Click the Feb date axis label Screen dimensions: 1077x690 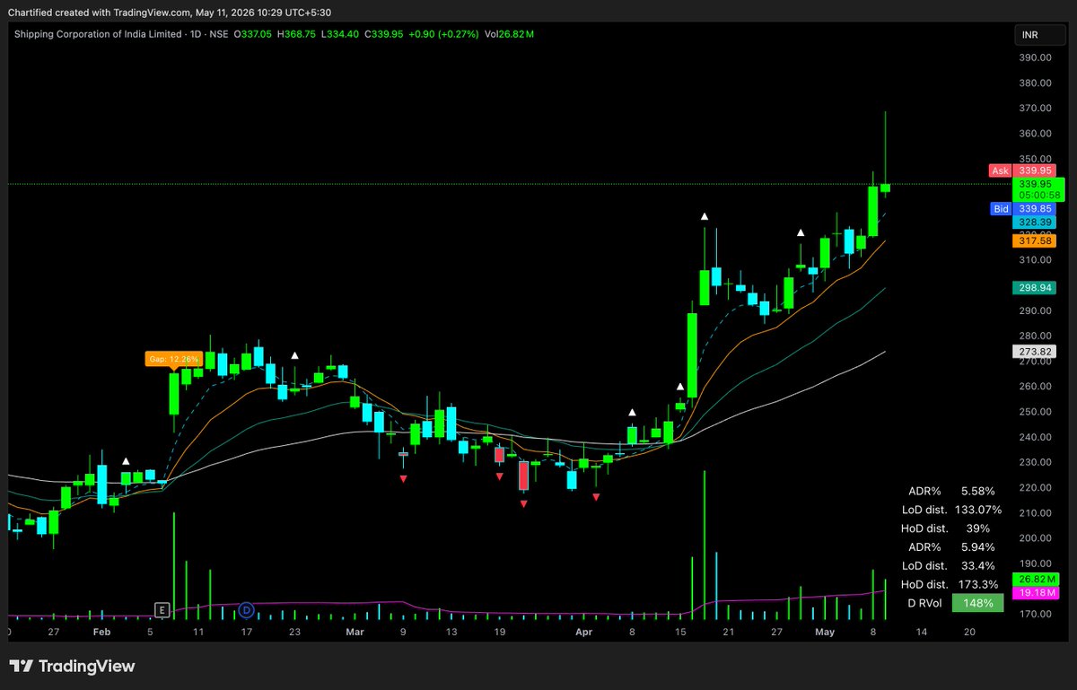pos(101,633)
